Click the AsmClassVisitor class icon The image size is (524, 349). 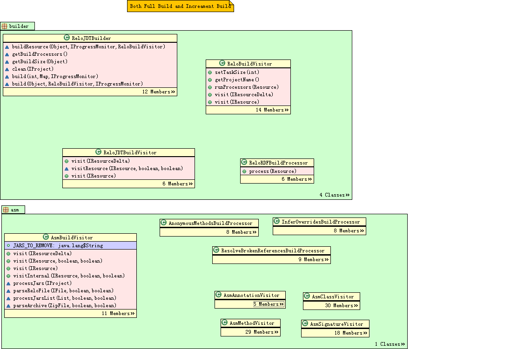(x=307, y=296)
